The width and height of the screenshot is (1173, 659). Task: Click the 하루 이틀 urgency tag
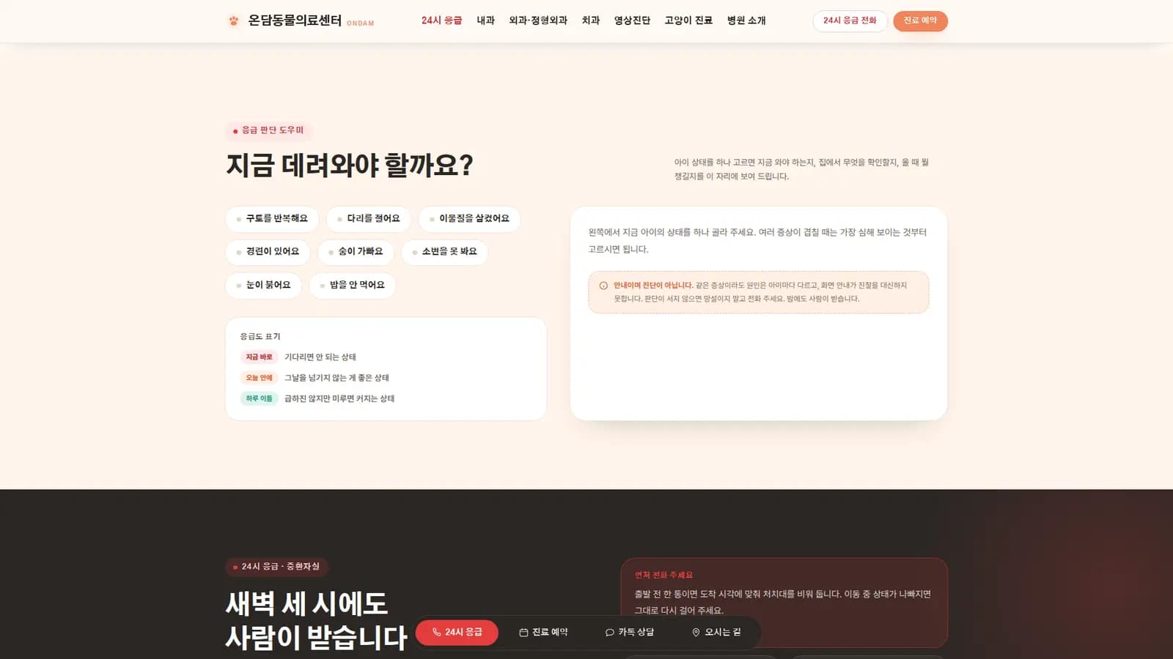[259, 398]
